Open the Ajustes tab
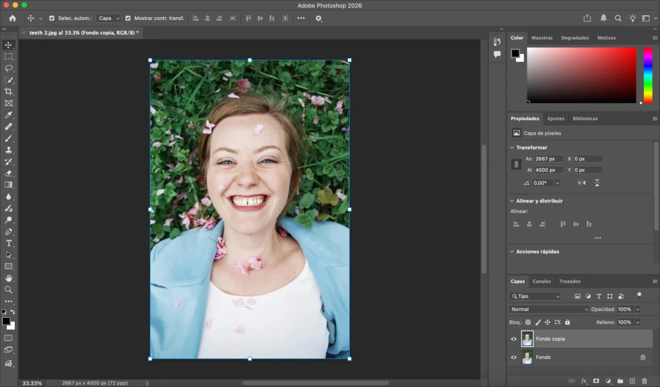This screenshot has width=660, height=387. 555,119
